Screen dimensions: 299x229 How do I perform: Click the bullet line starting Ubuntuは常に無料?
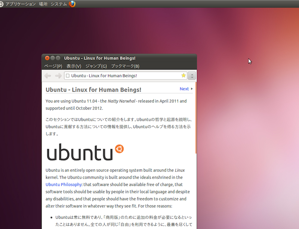124,217
